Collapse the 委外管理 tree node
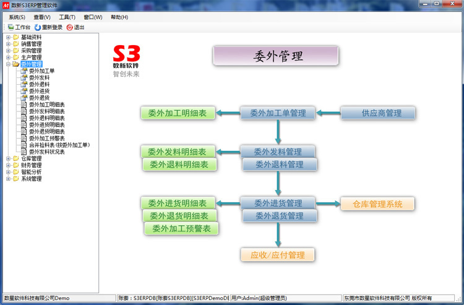464x305 pixels. (8, 64)
